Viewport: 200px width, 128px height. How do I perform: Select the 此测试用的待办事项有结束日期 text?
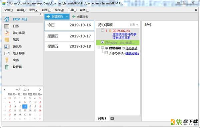point(124,36)
